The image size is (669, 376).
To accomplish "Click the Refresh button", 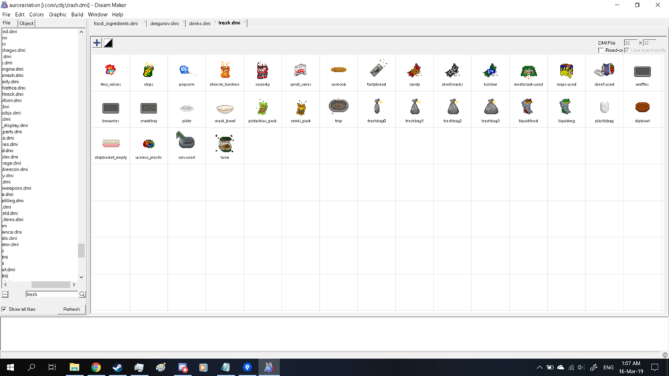I will click(x=71, y=309).
